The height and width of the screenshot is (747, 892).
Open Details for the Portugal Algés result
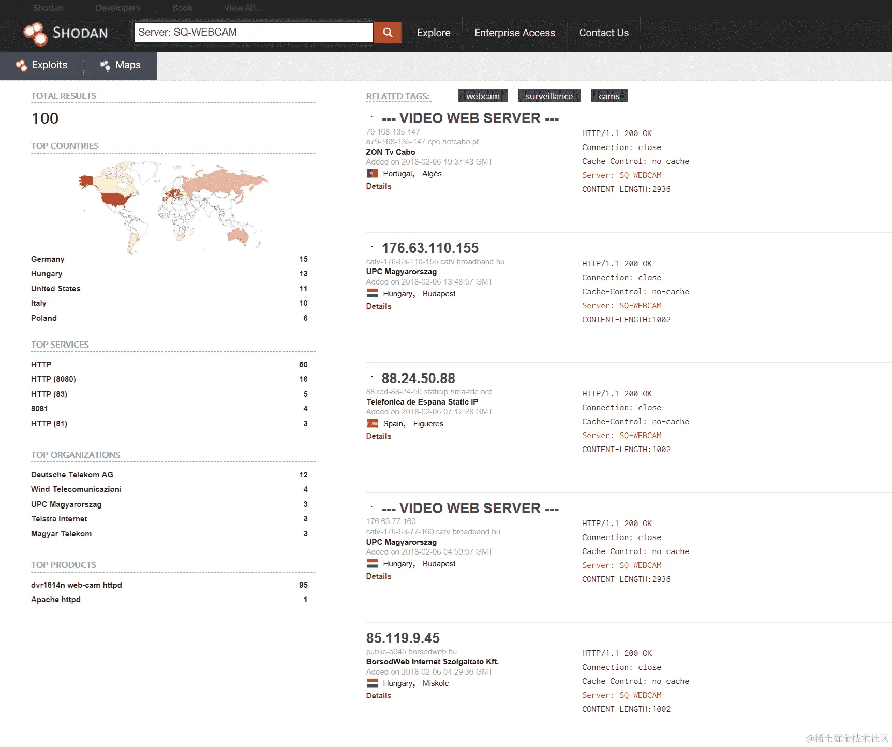coord(379,186)
